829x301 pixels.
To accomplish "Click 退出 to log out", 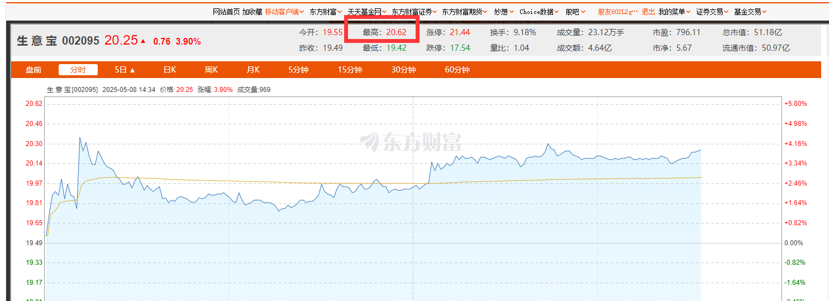I will point(648,12).
